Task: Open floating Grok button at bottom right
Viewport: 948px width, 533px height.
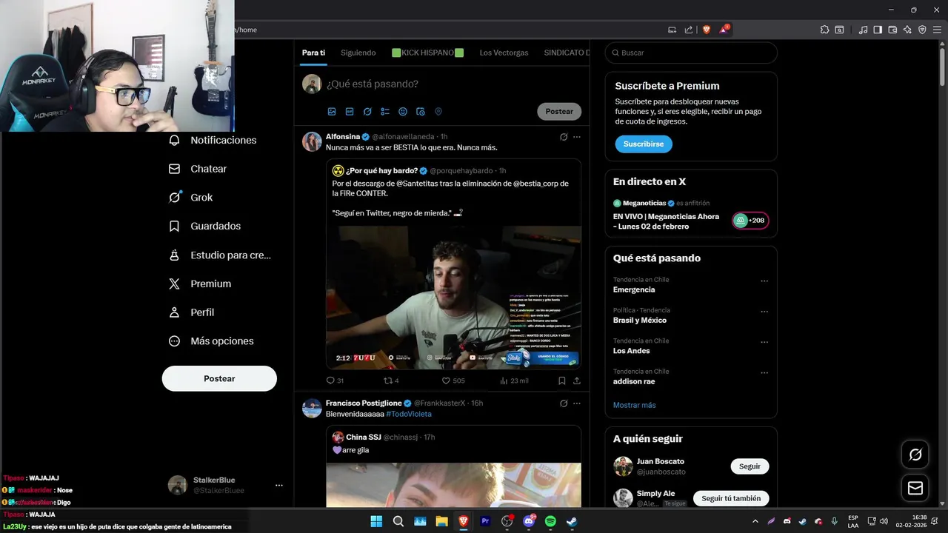Action: point(915,455)
